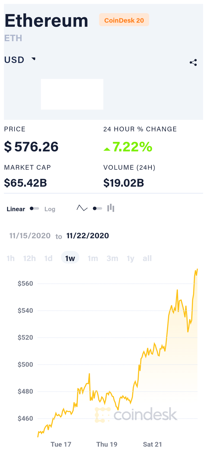Select the 1h time range
Image resolution: width=207 pixels, height=455 pixels.
coord(11,258)
